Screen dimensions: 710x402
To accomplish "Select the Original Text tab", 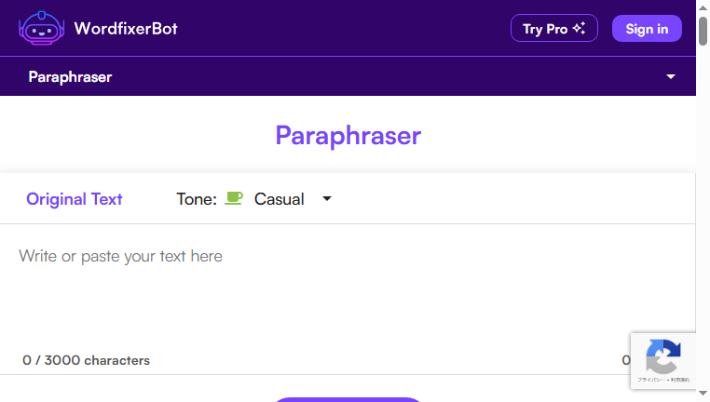I will click(75, 199).
